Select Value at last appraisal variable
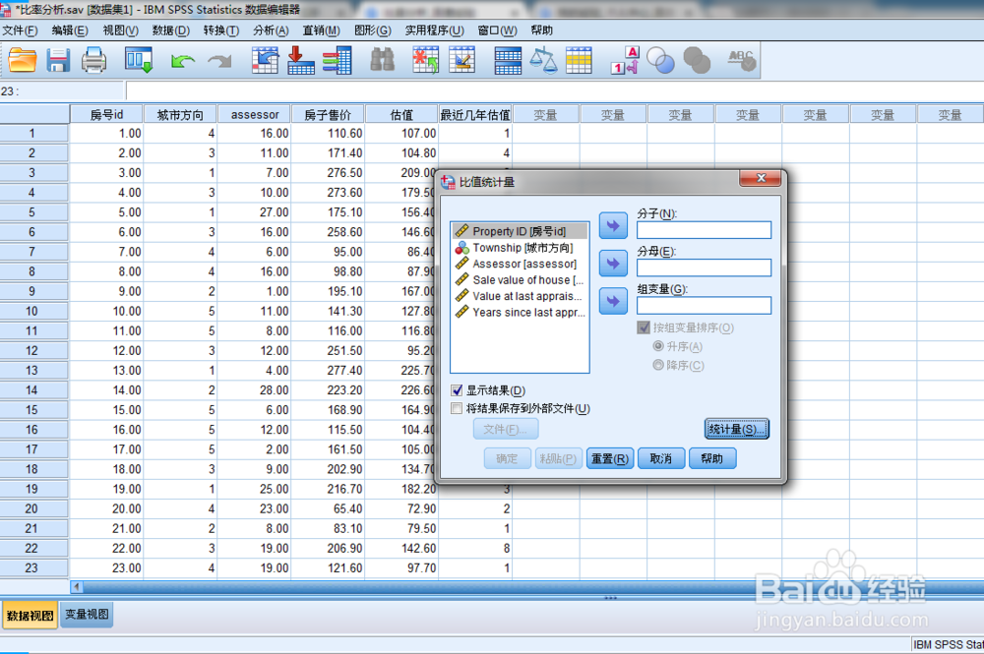Viewport: 984px width, 654px height. click(x=520, y=296)
